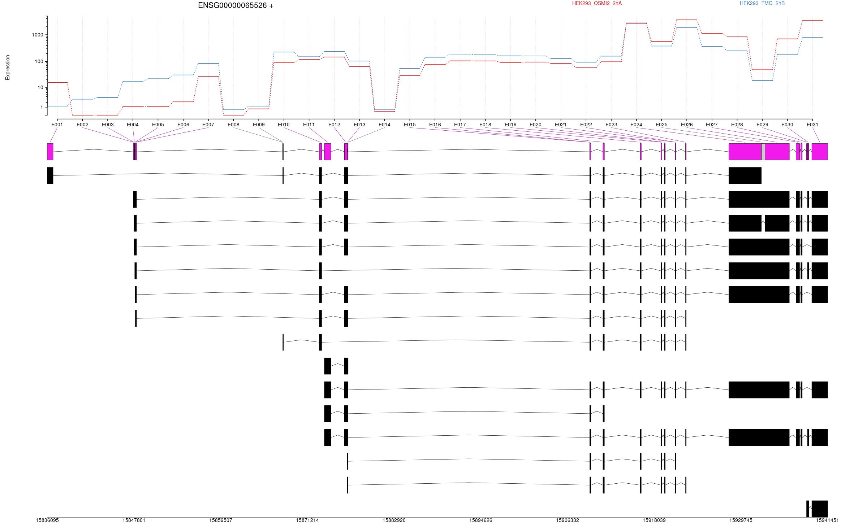The image size is (867, 527).
Task: Click genomic coordinate 15894626
Action: [481, 520]
